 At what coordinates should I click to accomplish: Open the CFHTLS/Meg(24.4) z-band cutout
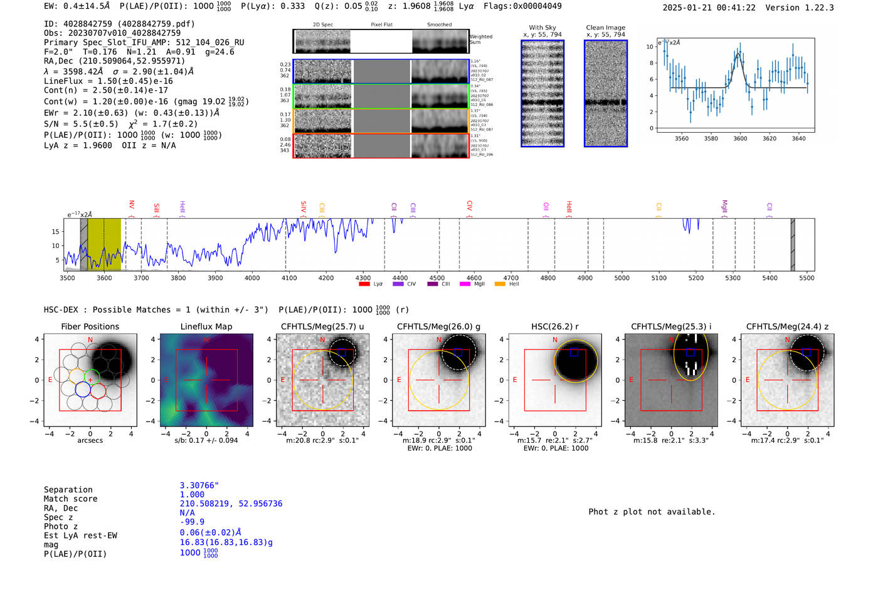point(787,380)
